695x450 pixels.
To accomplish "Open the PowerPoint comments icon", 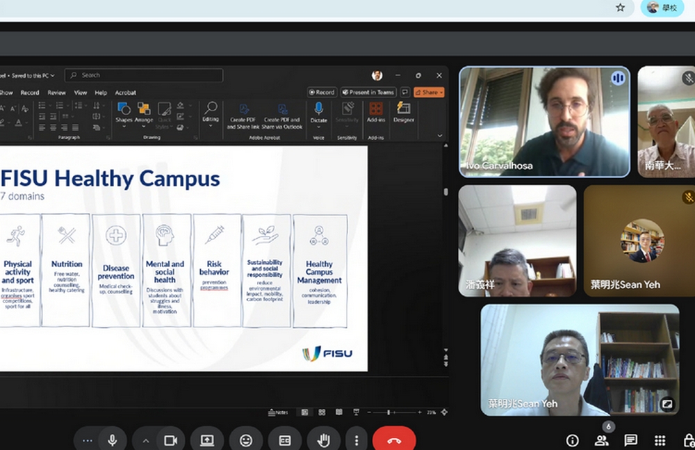I will [x=404, y=93].
